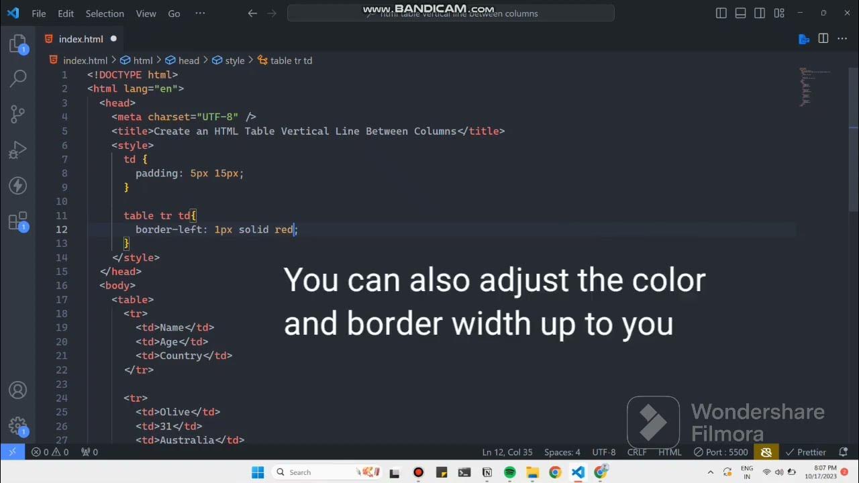The width and height of the screenshot is (859, 483).
Task: Click on 'padding' text in line 8
Action: 157,173
